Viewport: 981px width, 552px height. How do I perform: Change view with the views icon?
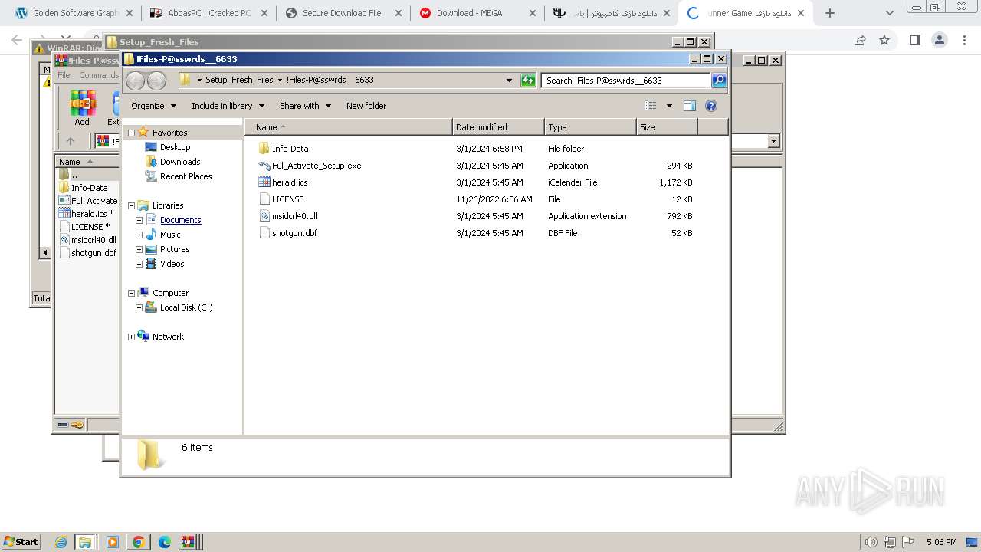pos(651,106)
